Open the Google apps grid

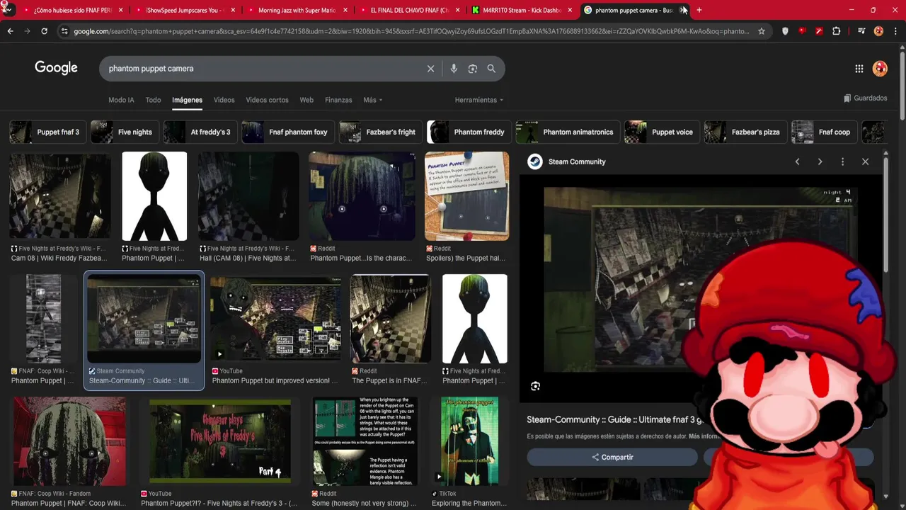[859, 69]
